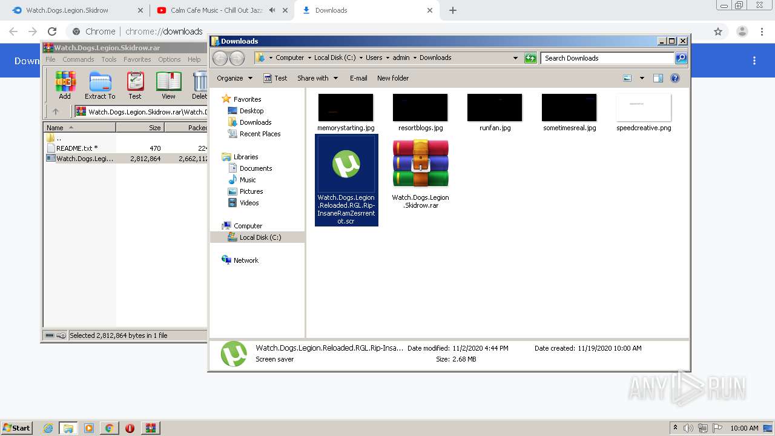The width and height of the screenshot is (775, 436).
Task: Expand the Local Disk (C:) breadcrumb arrow
Action: tap(361, 58)
